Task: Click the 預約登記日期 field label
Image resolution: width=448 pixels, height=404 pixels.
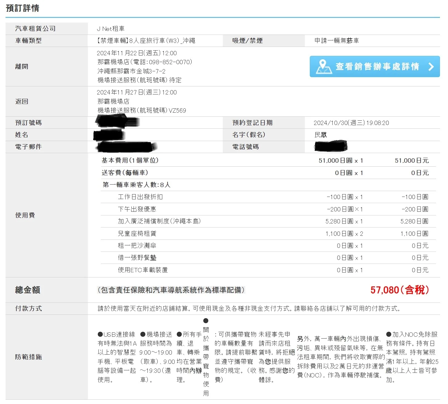Action: click(x=252, y=123)
